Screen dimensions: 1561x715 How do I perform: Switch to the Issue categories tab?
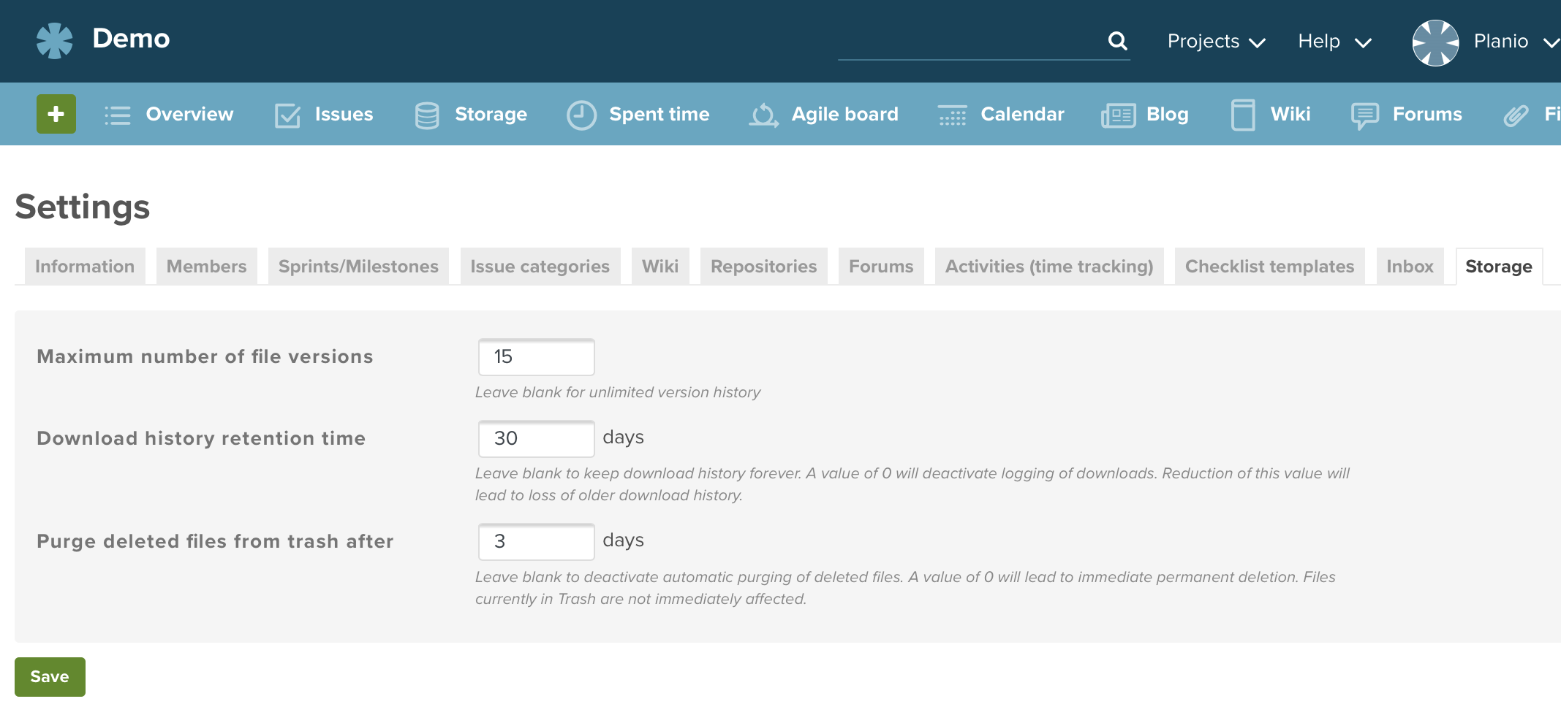click(x=540, y=267)
